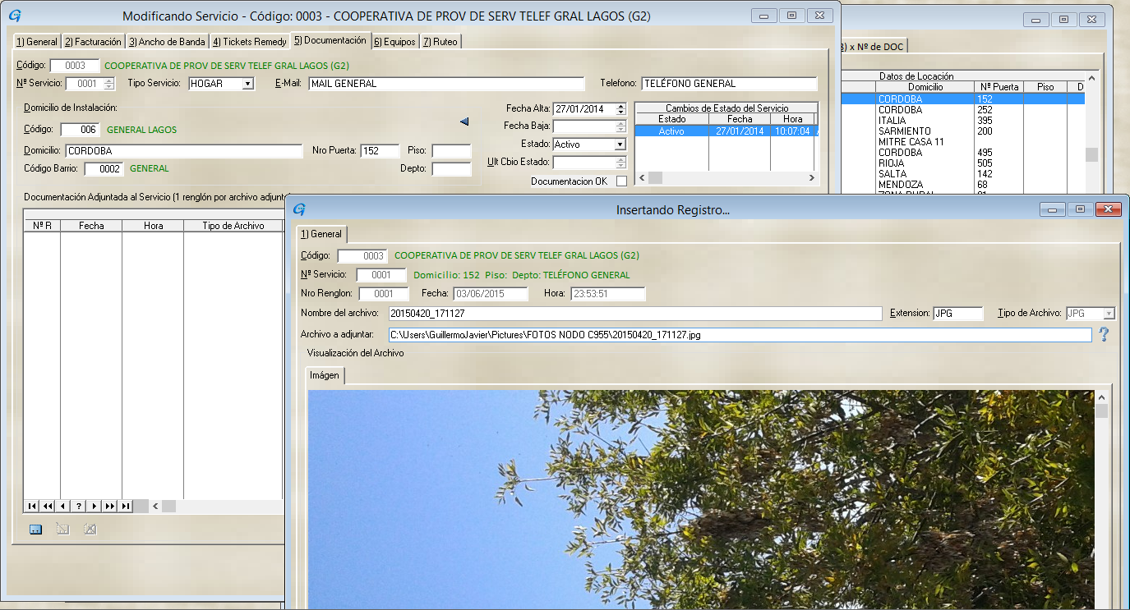Open the 4) Tickets Remedy tab
The image size is (1130, 610).
click(x=250, y=42)
